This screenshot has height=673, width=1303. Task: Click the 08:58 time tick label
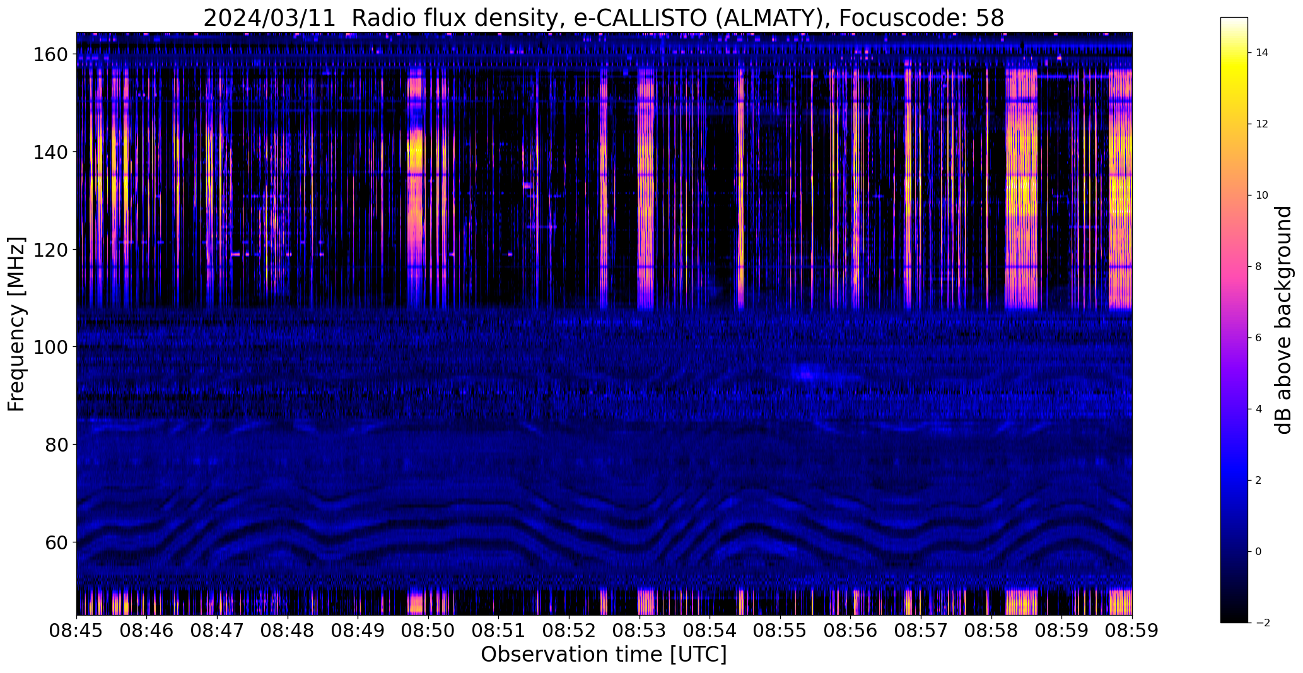point(991,631)
